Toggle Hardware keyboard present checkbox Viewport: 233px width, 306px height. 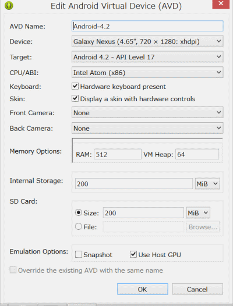[x=75, y=86]
